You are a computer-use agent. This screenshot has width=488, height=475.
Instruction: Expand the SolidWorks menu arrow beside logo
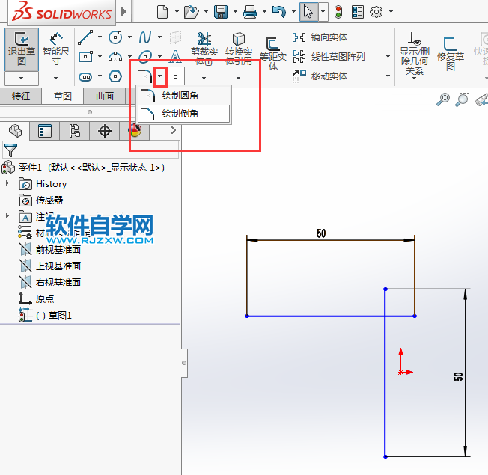(x=123, y=12)
